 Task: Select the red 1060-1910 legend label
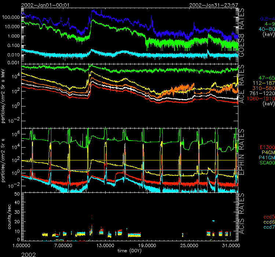point(262,99)
